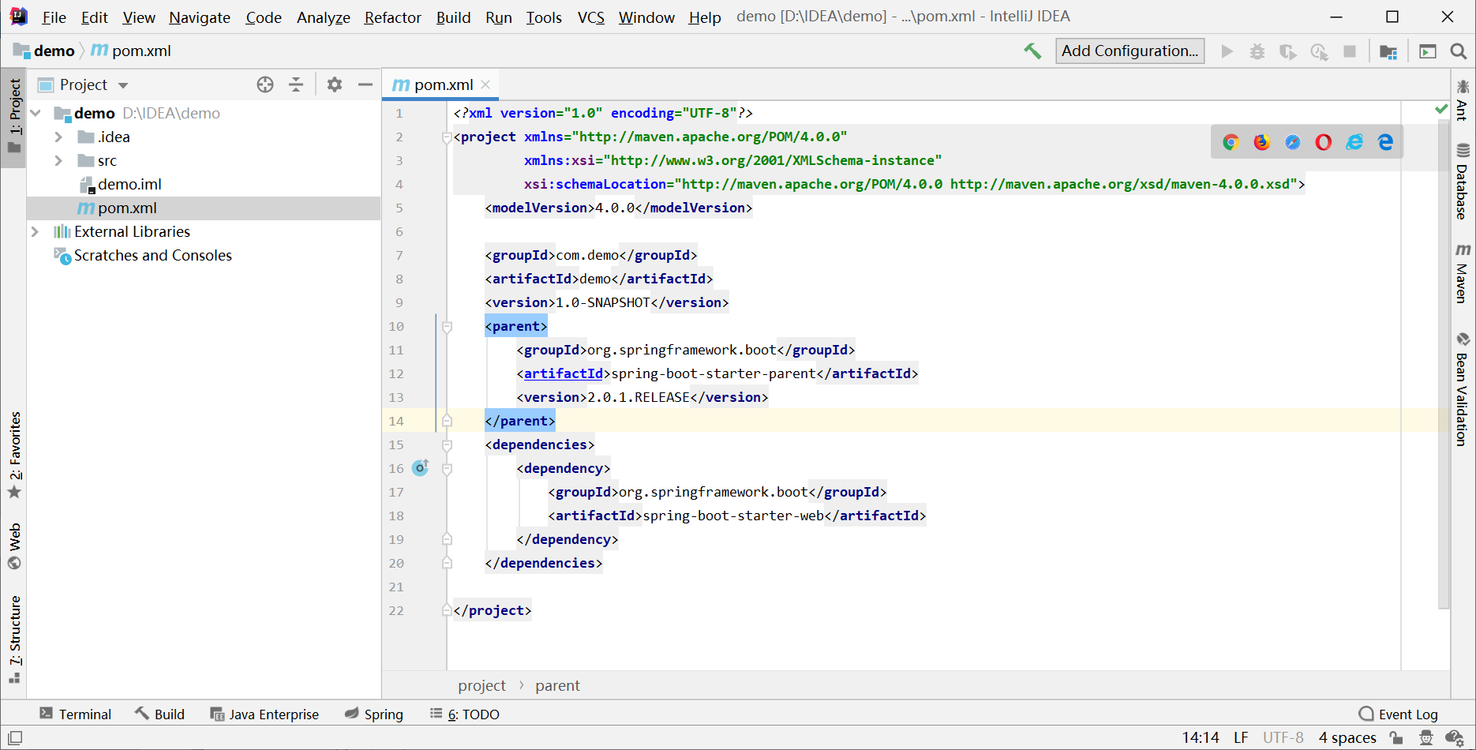Hide the Project panel with minus icon

pyautogui.click(x=365, y=84)
